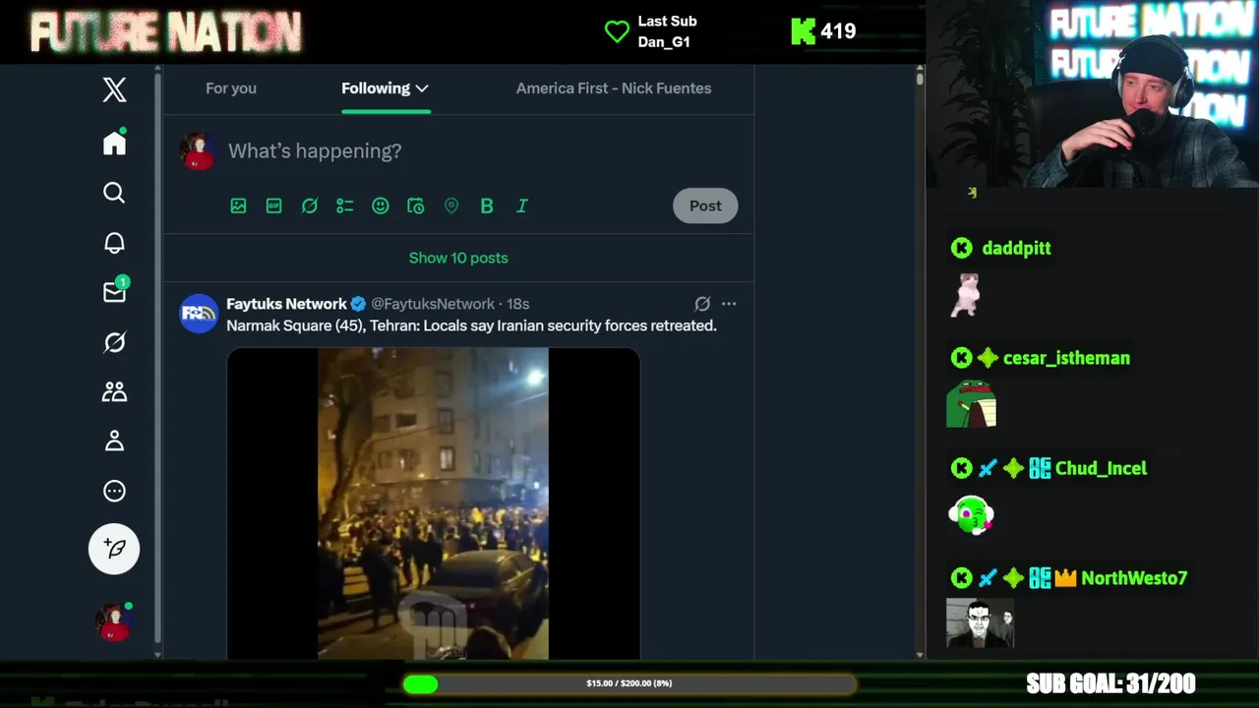This screenshot has height=708, width=1259.
Task: Click Grok enhance icon in composer
Action: (309, 206)
